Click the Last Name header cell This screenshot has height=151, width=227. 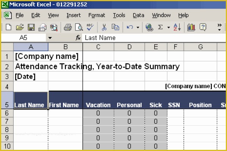coord(31,100)
